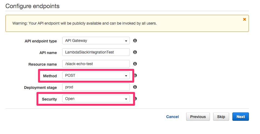Click the Cancel link

172,117
